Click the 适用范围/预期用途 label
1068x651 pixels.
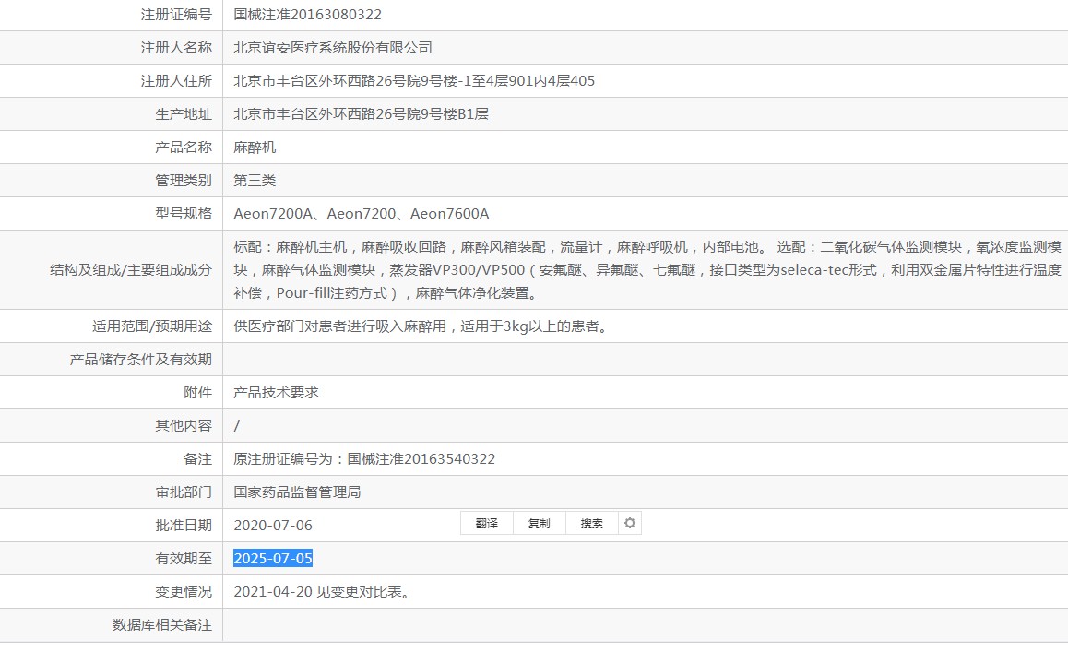point(152,326)
